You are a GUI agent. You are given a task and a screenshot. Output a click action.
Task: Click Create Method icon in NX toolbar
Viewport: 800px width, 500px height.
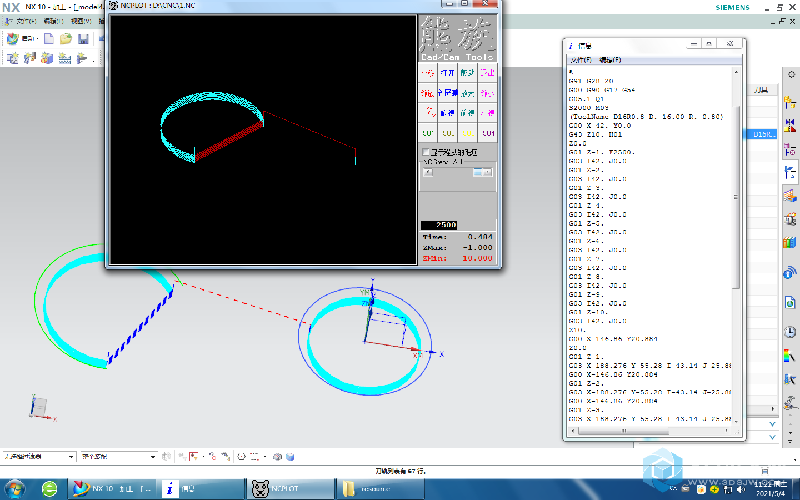tap(64, 58)
